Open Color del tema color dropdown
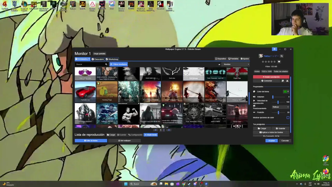Screen dimensions: 332x187 (x=286, y=92)
